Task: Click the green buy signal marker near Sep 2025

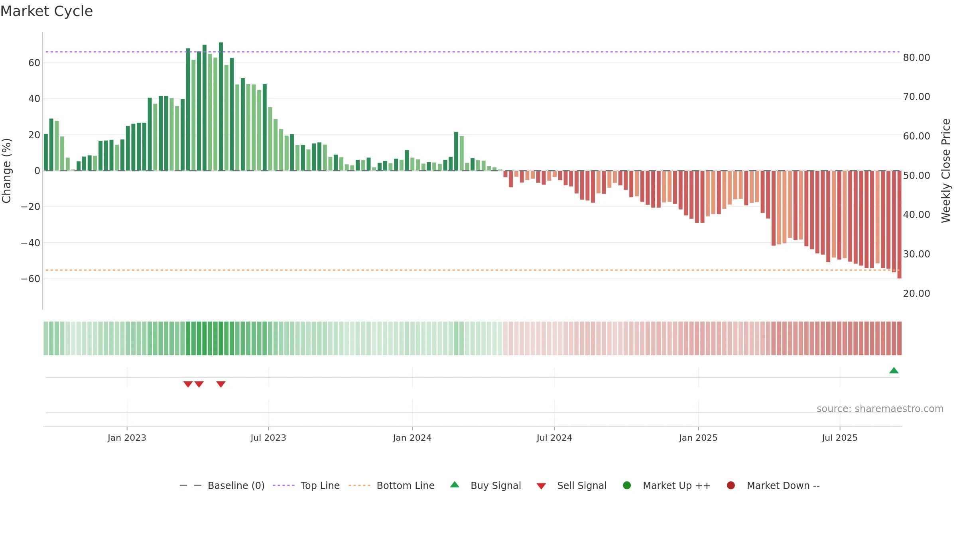Action: tap(894, 371)
